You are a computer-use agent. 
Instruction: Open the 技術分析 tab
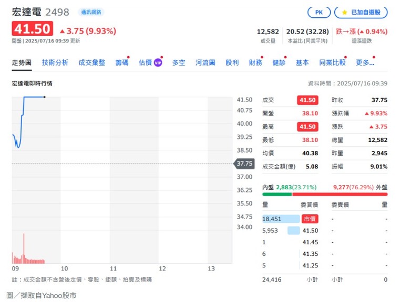tap(55, 62)
